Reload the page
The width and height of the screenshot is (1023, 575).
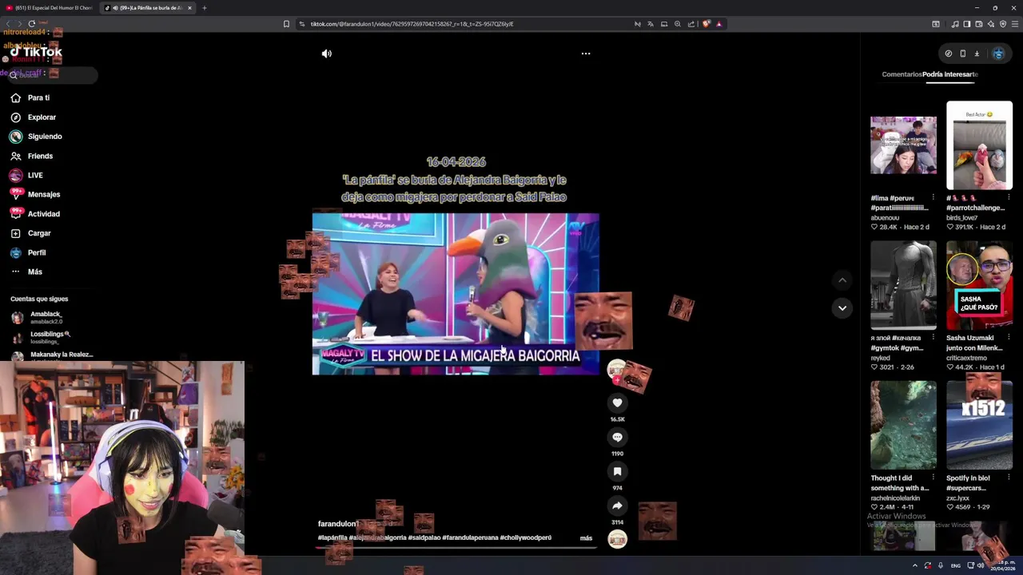point(31,24)
